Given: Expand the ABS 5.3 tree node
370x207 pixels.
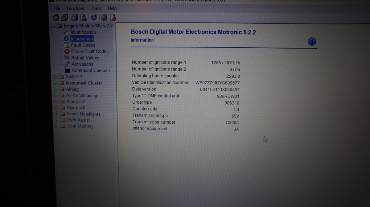Looking at the screenshot, I should [x=55, y=77].
